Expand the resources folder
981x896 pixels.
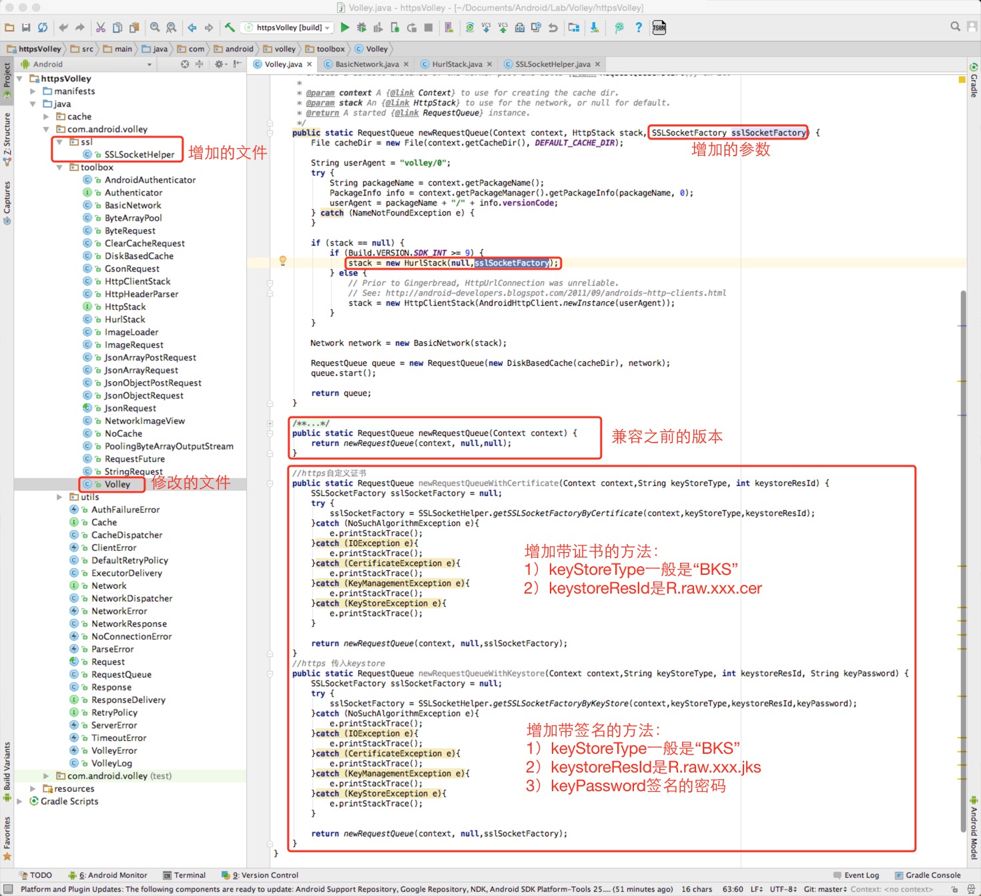point(33,789)
